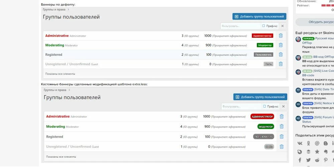Open the Administrative group in top list
334x167 pixels.
pyautogui.click(x=57, y=36)
